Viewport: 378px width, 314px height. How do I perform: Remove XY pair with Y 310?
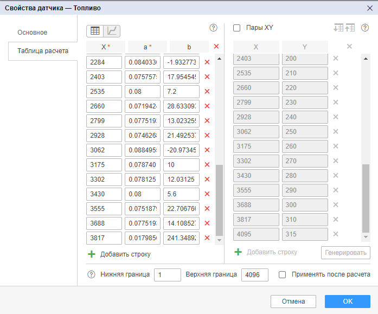click(336, 219)
